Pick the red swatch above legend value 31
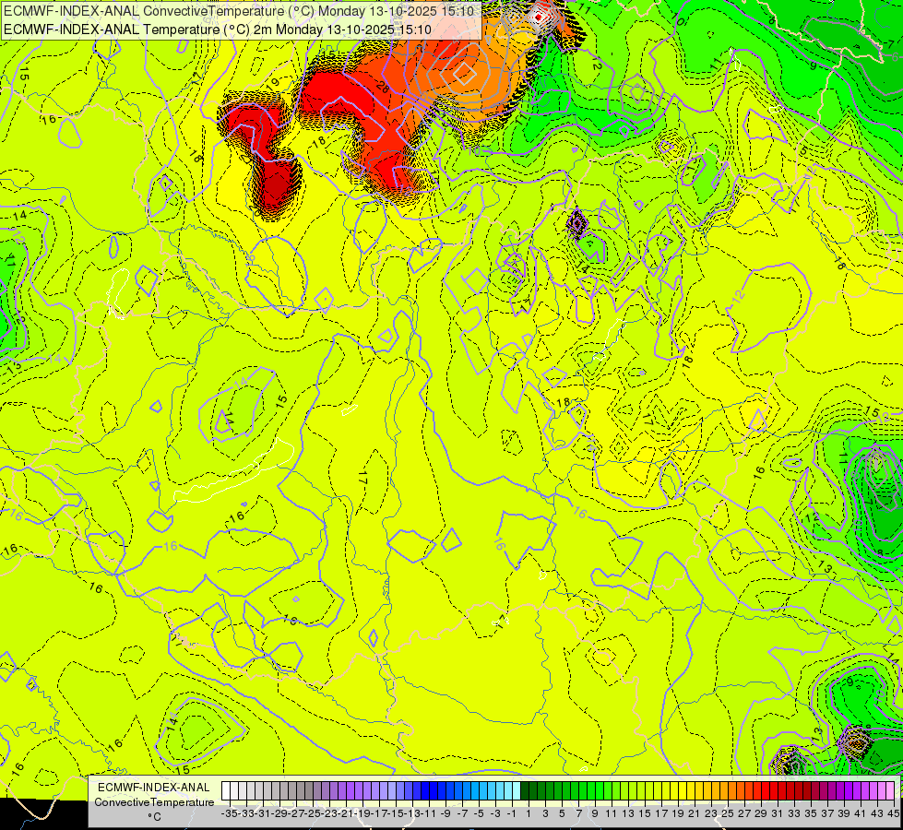Screen dimensions: 903x830 click(x=774, y=791)
